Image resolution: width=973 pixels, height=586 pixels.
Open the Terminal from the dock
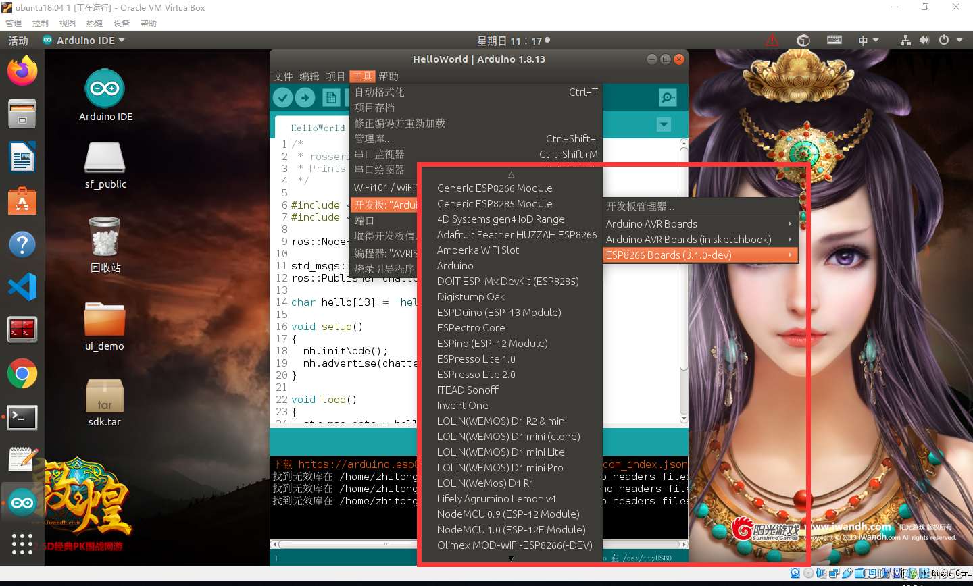tap(22, 417)
